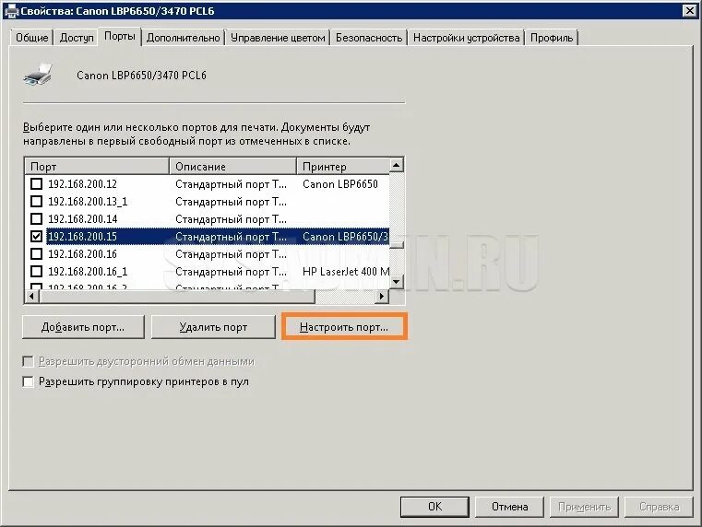Click port list scroll down arrow
Screen dimensions: 702x527
click(x=397, y=282)
